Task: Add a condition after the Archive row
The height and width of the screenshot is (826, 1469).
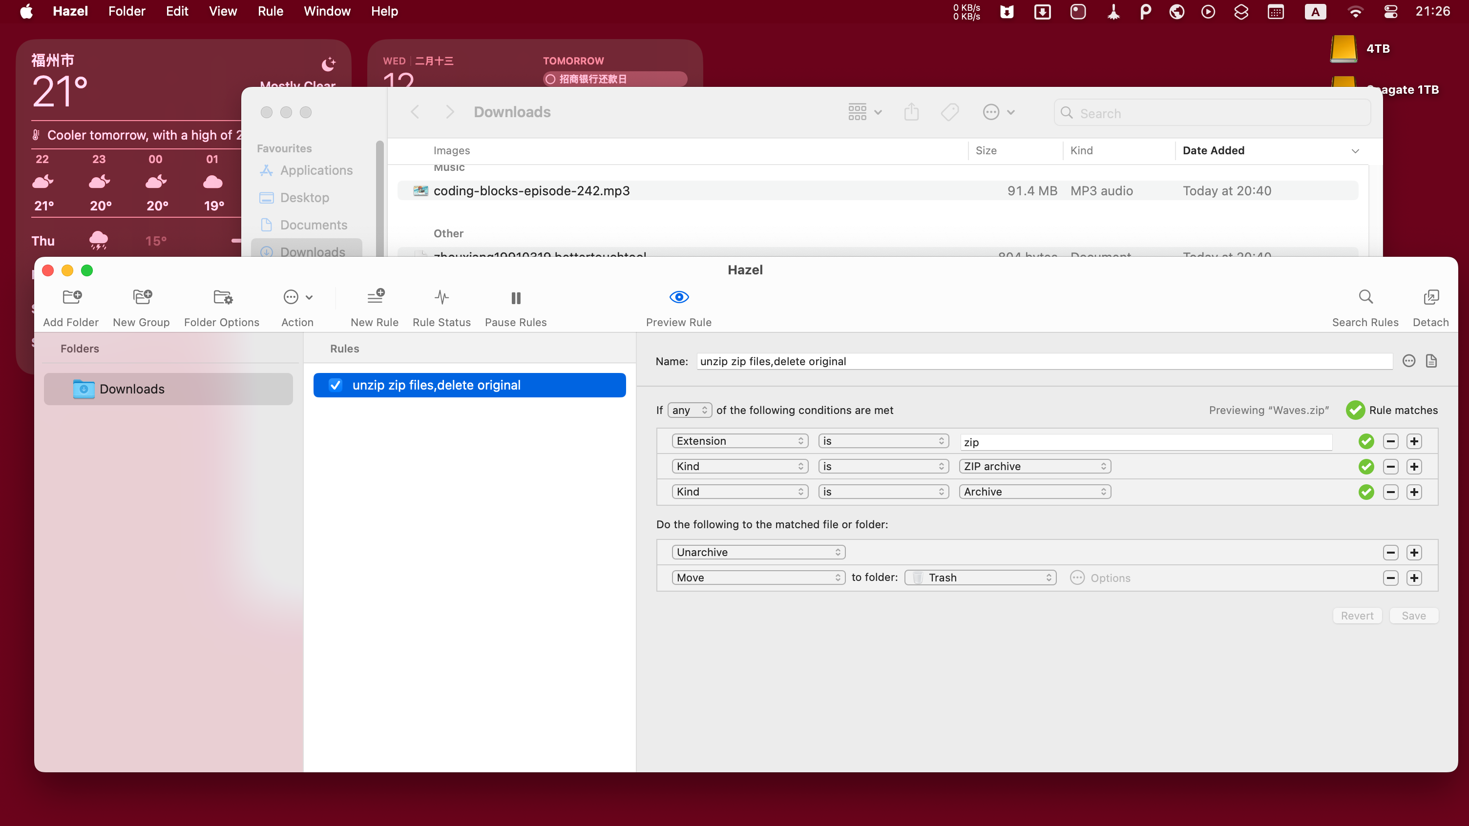Action: pos(1414,492)
